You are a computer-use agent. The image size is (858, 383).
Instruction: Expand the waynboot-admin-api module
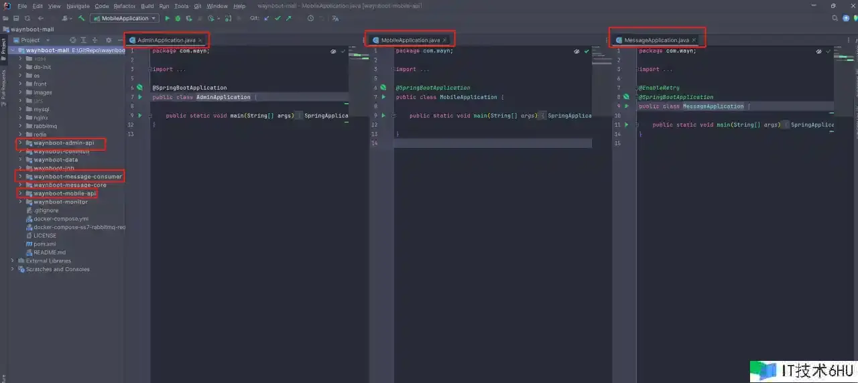(20, 143)
